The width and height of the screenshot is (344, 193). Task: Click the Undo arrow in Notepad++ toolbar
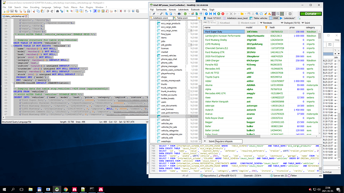coord(48,11)
